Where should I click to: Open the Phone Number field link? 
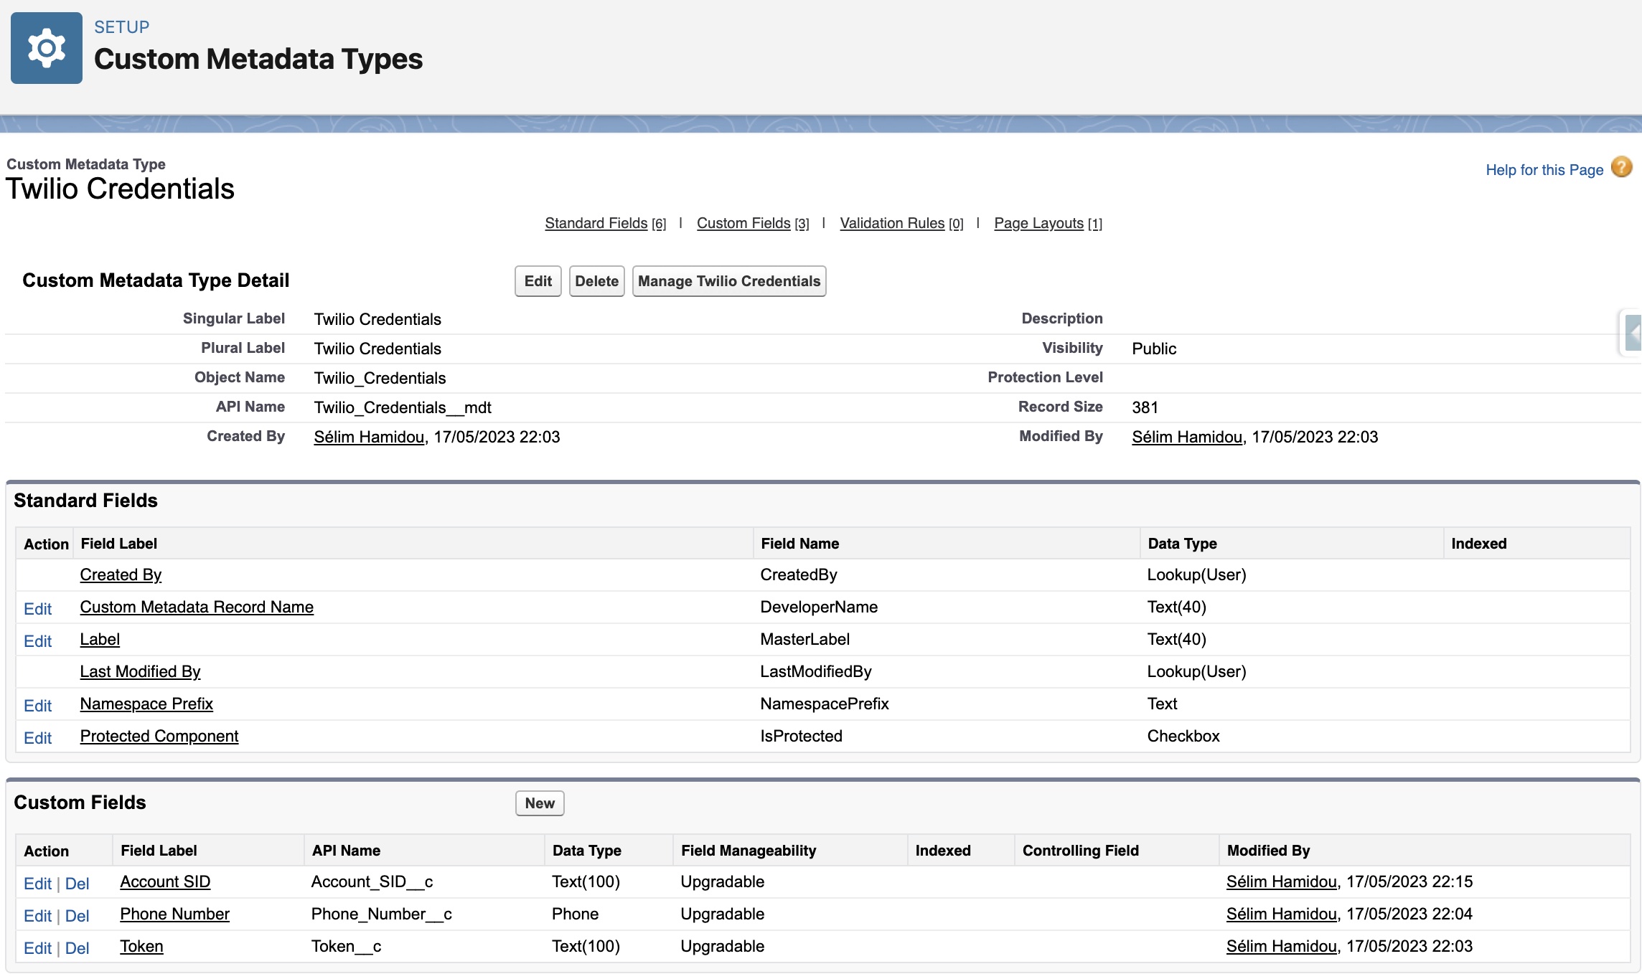174,914
